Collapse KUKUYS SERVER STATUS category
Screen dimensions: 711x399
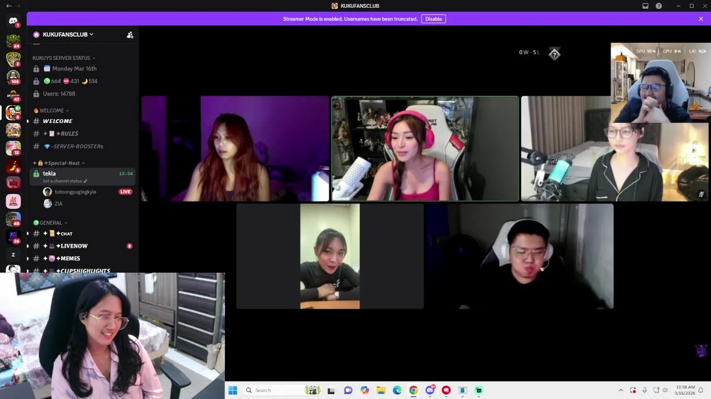point(64,58)
